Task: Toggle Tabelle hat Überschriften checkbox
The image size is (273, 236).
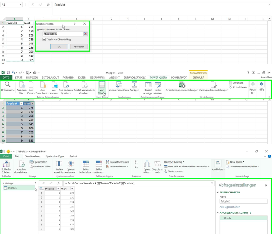Action: (x=44, y=40)
